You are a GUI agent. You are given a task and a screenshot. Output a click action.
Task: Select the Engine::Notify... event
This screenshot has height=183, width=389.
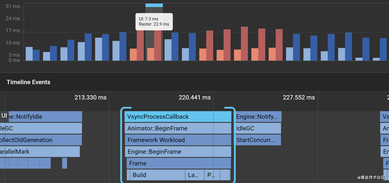click(x=258, y=117)
